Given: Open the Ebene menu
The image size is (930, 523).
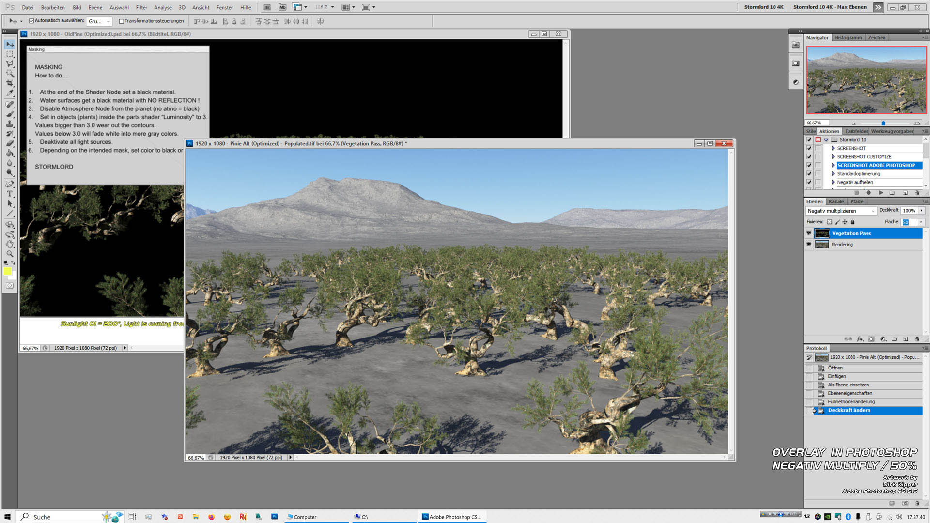Looking at the screenshot, I should [95, 7].
